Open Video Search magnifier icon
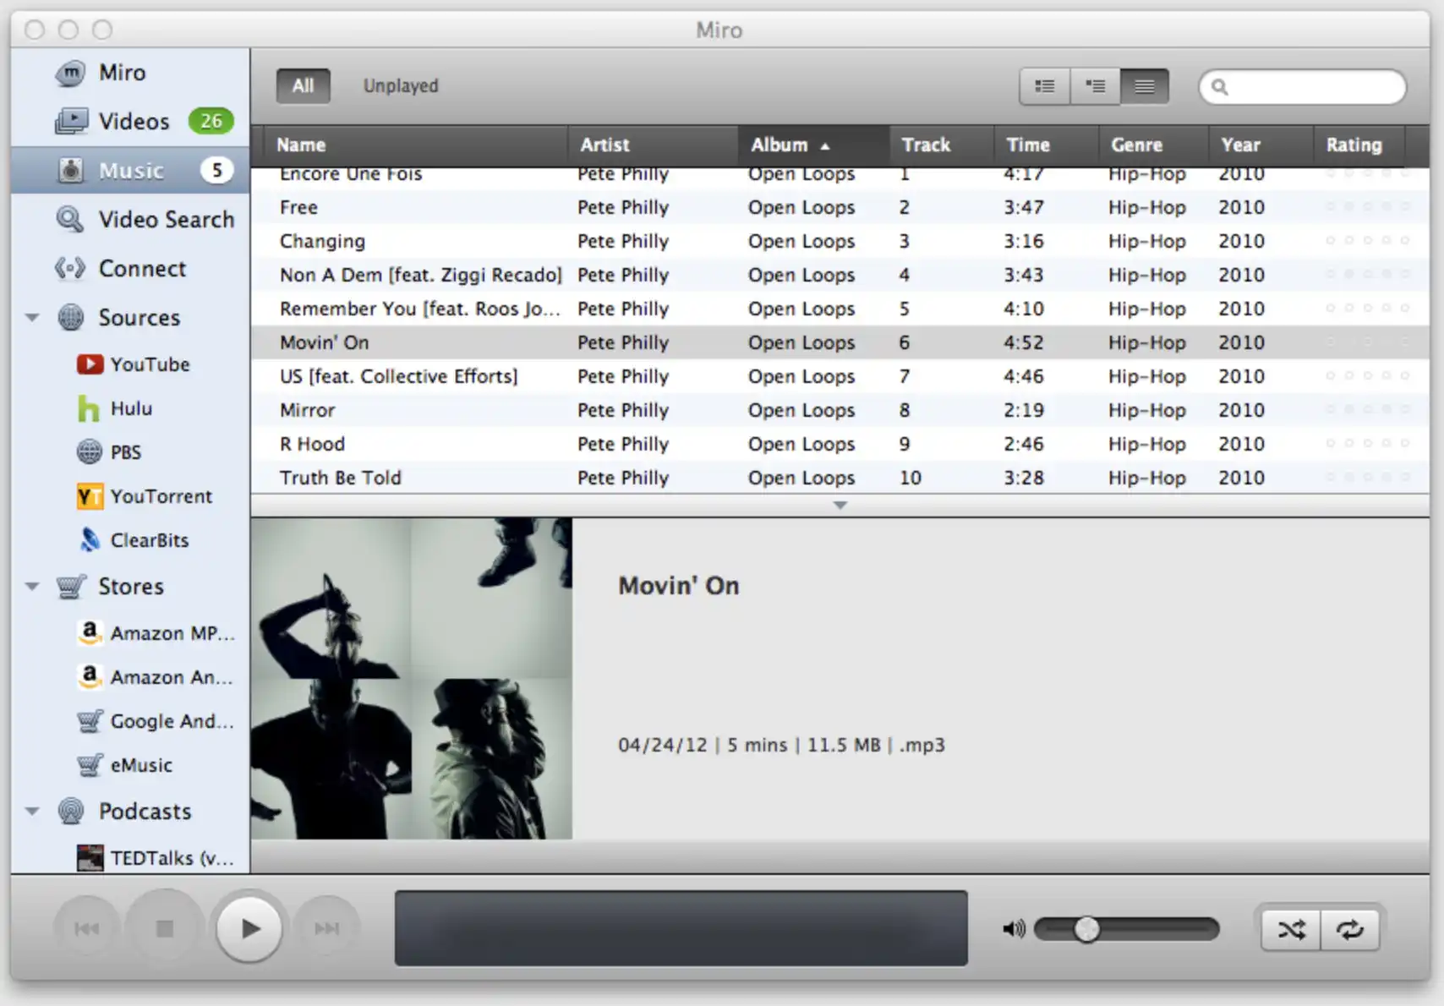The width and height of the screenshot is (1444, 1006). tap(70, 220)
